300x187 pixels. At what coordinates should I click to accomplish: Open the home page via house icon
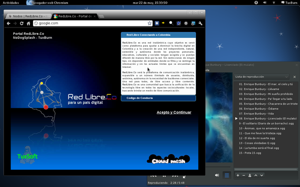click(x=28, y=23)
